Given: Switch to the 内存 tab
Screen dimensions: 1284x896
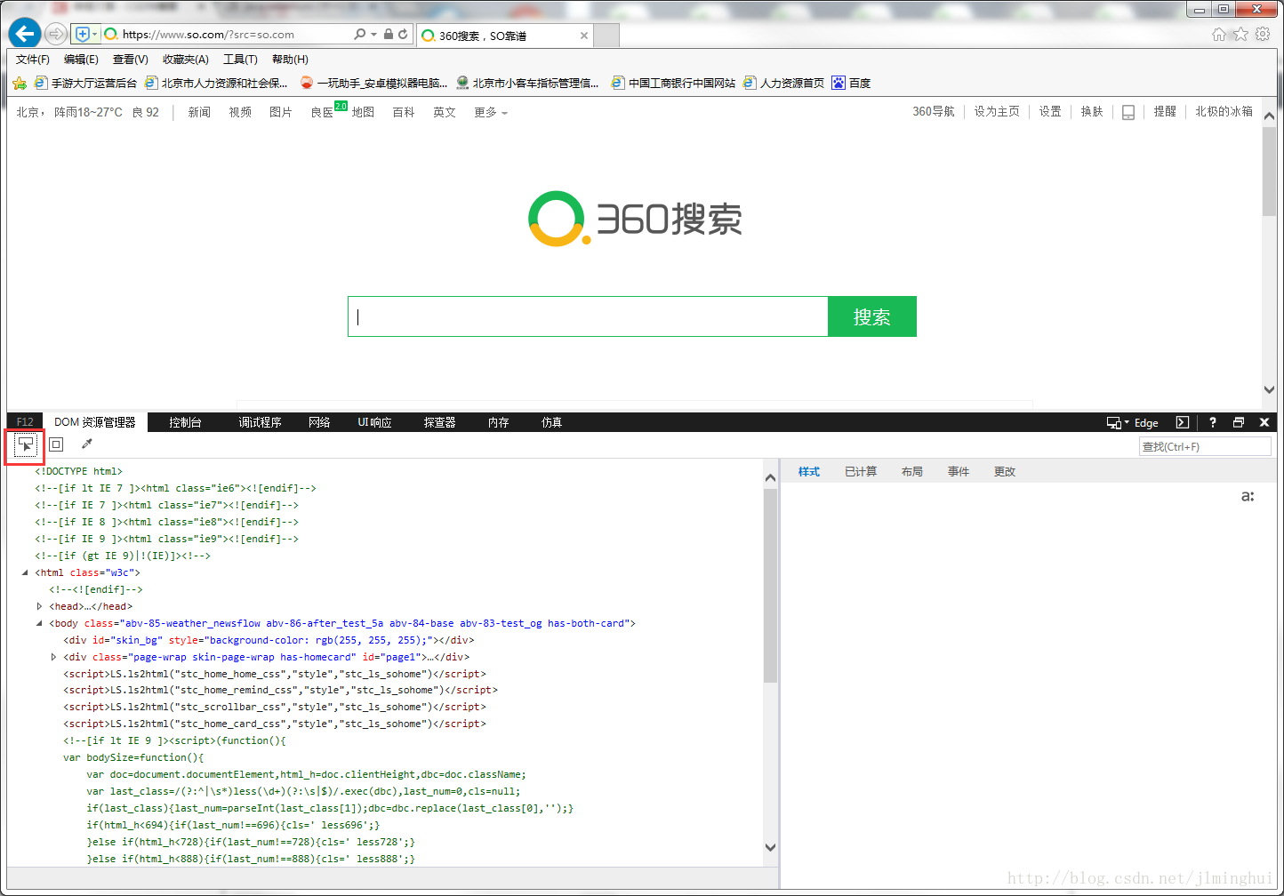Looking at the screenshot, I should (x=498, y=423).
